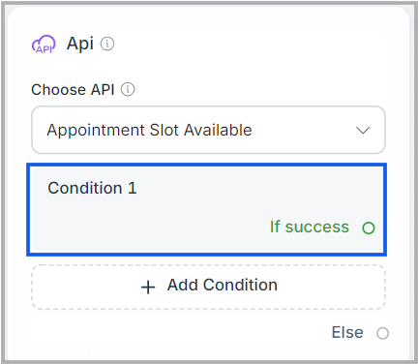Click the Add Condition label text
The width and height of the screenshot is (418, 364).
tap(223, 285)
